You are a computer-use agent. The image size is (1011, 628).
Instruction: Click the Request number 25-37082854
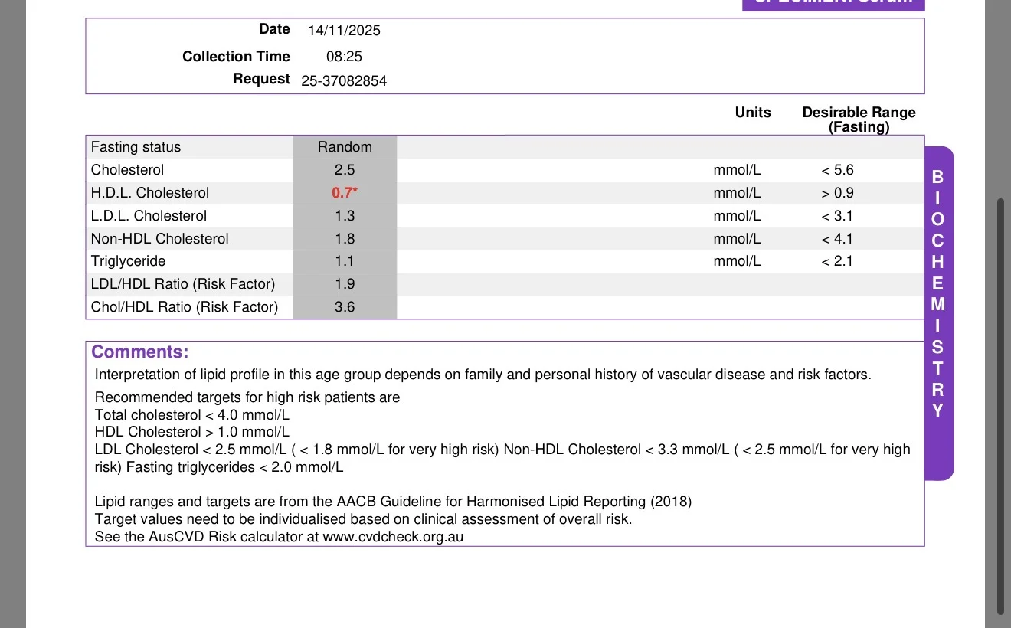click(x=344, y=80)
